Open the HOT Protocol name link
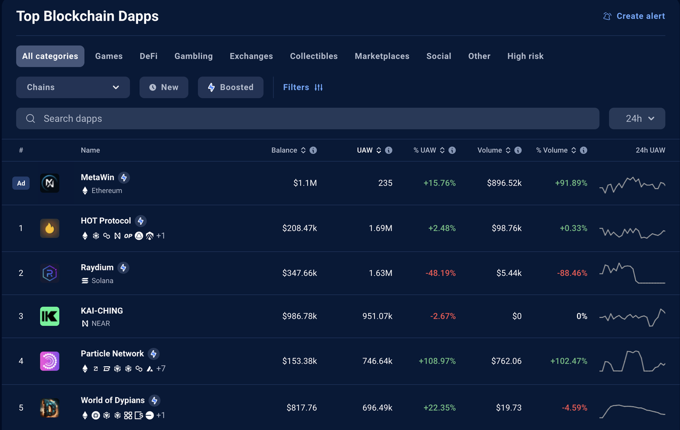The image size is (680, 430). (106, 221)
